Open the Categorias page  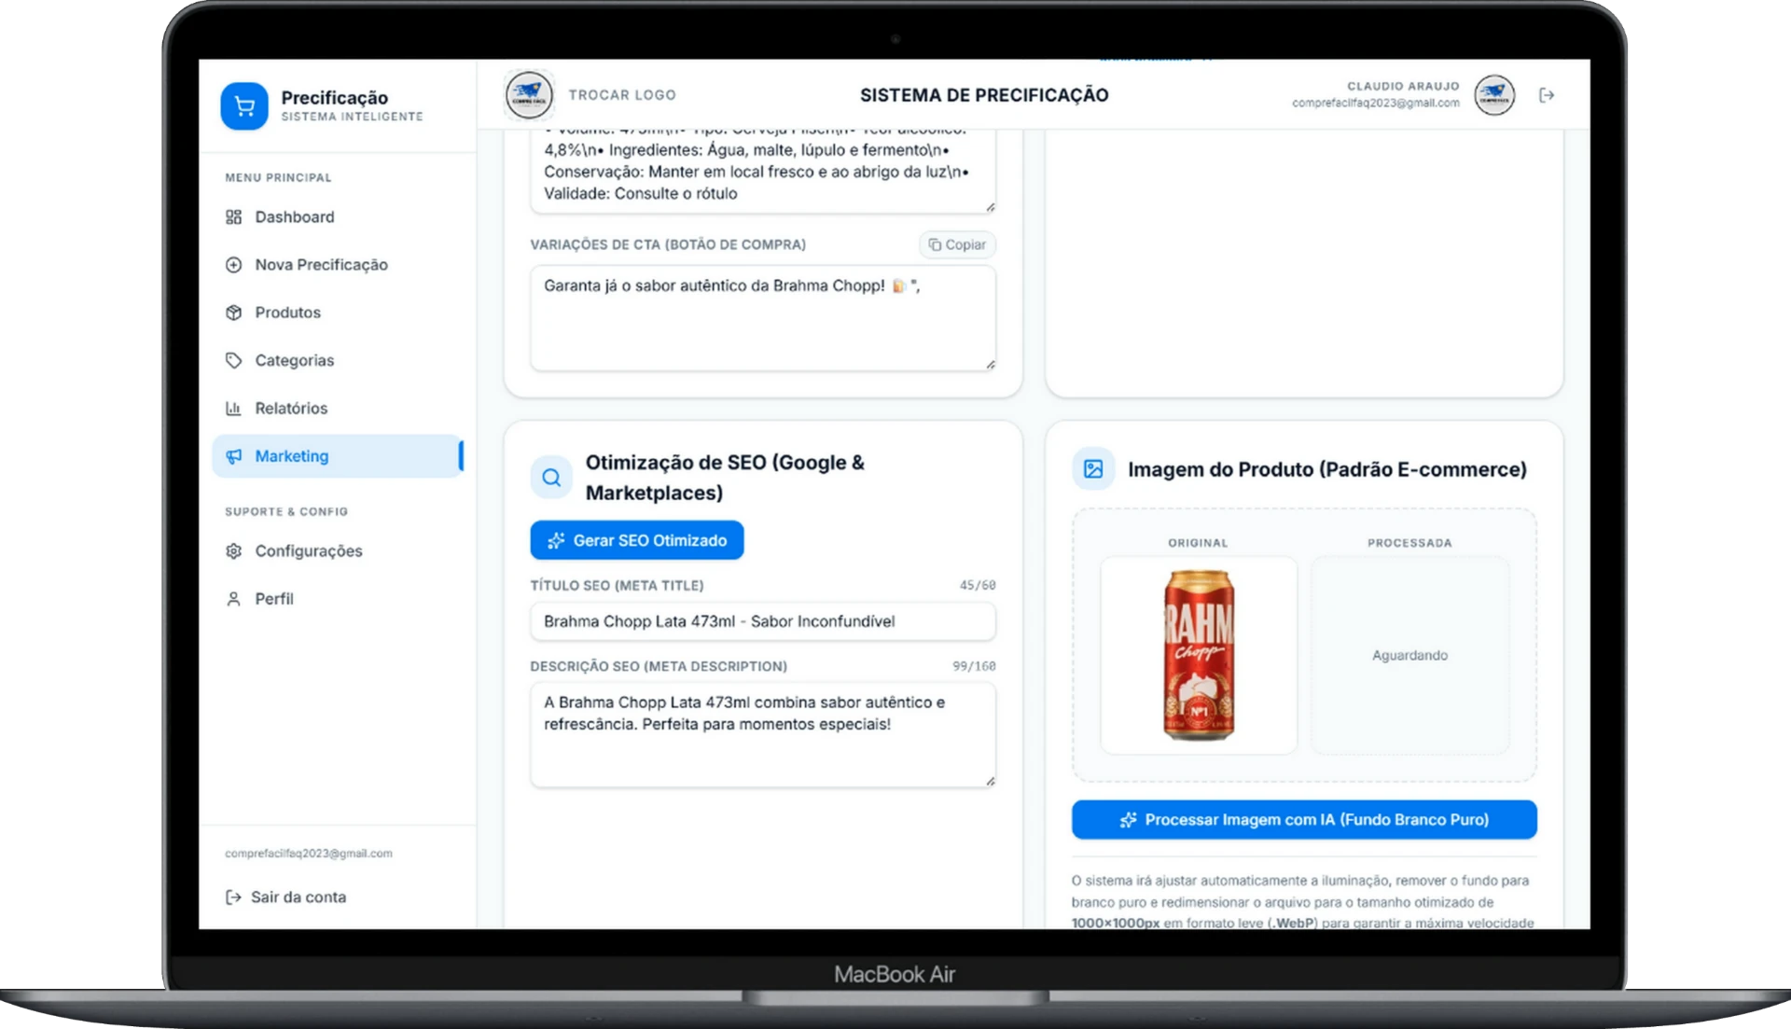pos(338,360)
